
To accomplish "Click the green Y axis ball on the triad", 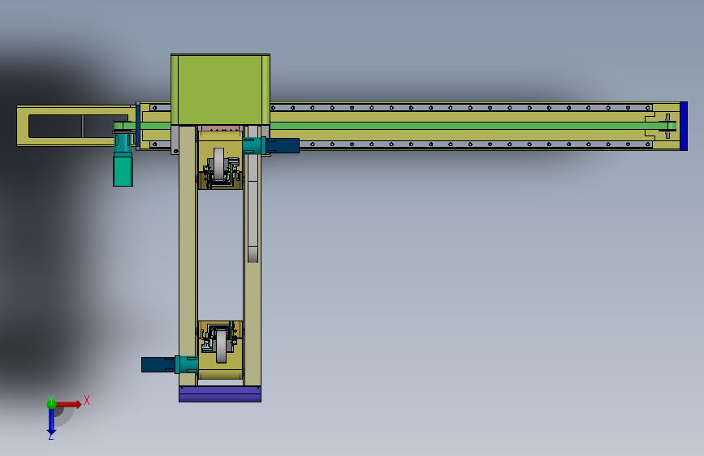I will tap(51, 404).
